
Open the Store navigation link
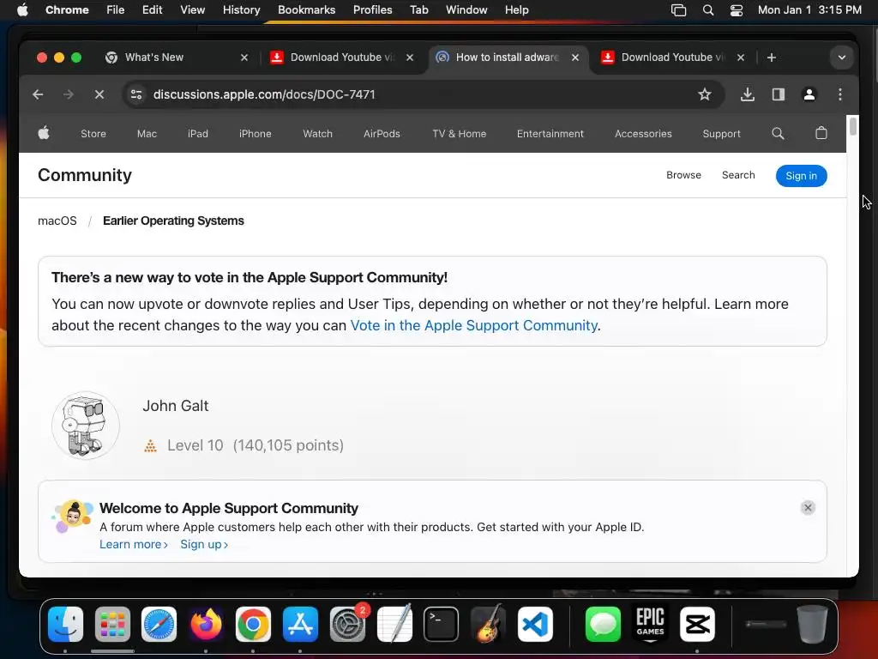(x=93, y=134)
